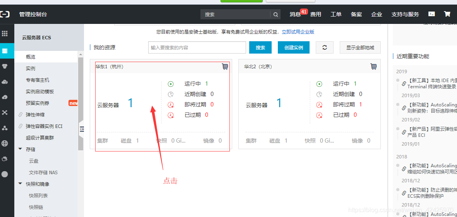Viewport: 457px width, 217px height.
Task: Collapse the 存储 section in sidebar
Action: tap(20, 149)
